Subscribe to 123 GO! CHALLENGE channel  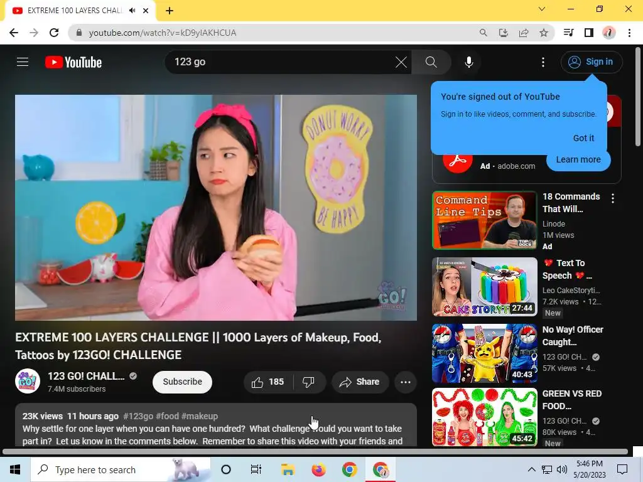click(x=182, y=382)
